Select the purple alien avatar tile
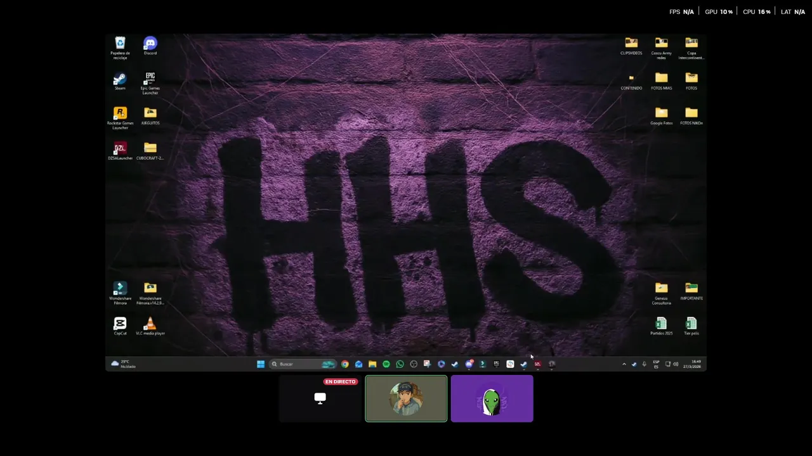 [492, 398]
